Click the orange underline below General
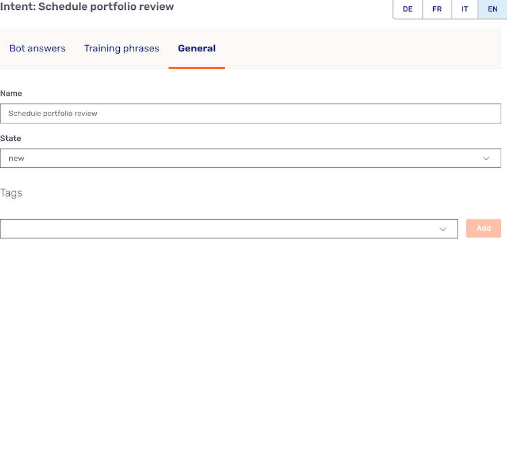 point(196,68)
